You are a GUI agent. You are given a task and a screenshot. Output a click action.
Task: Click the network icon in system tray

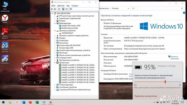point(161,102)
